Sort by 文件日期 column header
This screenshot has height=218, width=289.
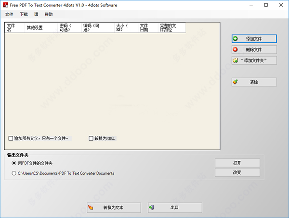tap(148, 28)
